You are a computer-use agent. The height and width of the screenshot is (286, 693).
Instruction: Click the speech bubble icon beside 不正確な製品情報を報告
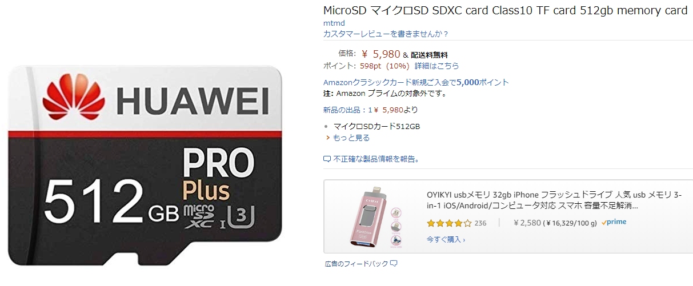pos(327,159)
